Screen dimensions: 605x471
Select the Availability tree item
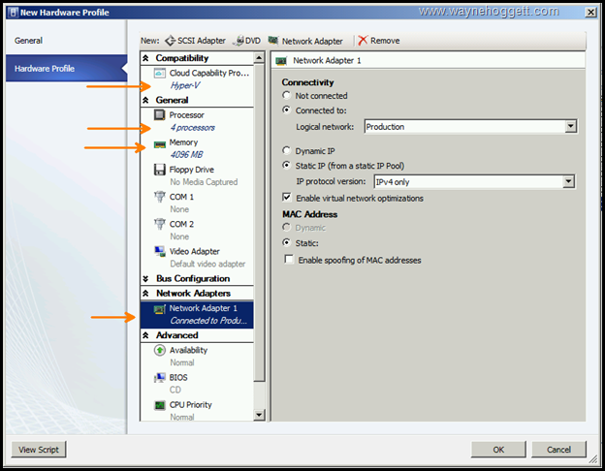(x=188, y=350)
